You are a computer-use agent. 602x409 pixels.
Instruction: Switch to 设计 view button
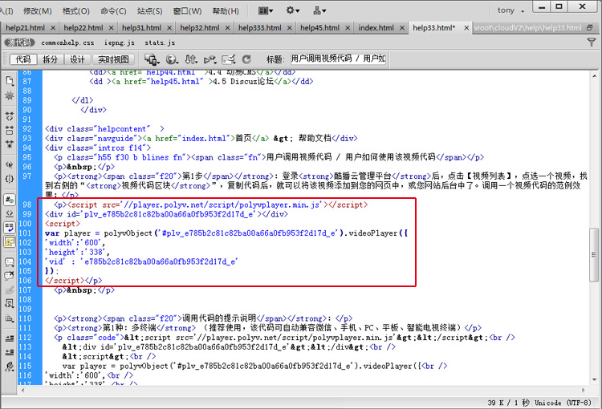click(x=77, y=59)
